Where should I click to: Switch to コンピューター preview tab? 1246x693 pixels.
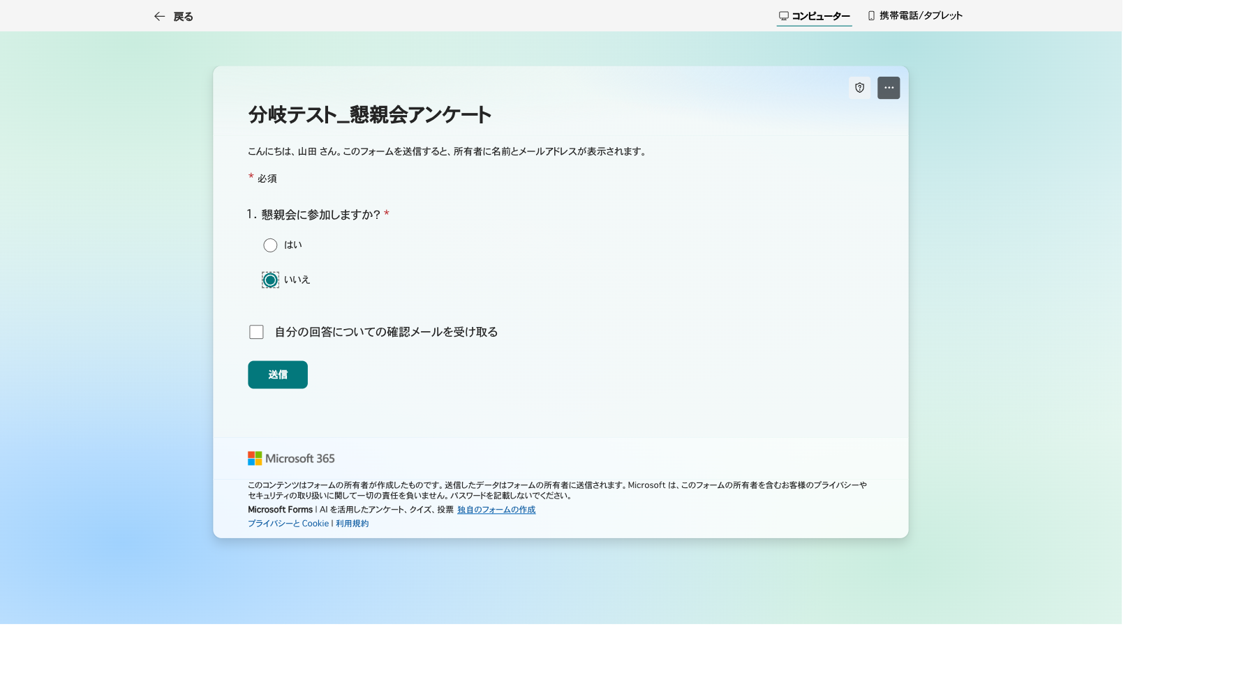[814, 16]
